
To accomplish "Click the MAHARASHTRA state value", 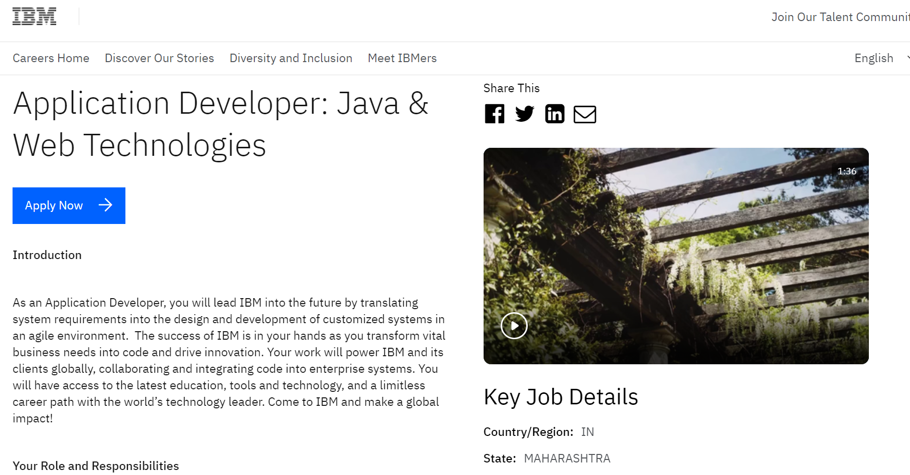I will tap(567, 458).
